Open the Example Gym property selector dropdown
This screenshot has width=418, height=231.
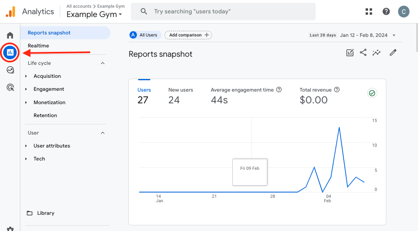click(94, 14)
